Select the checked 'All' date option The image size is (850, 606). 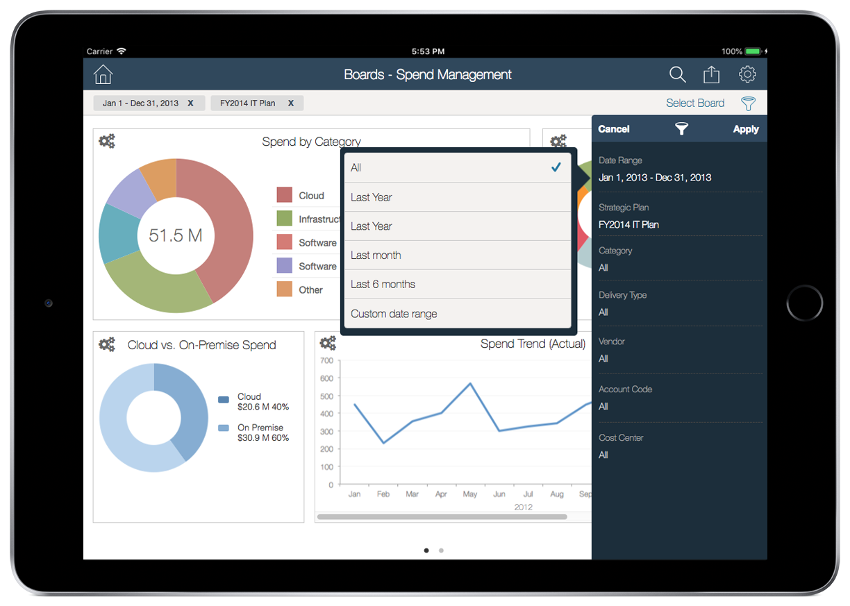(x=458, y=167)
